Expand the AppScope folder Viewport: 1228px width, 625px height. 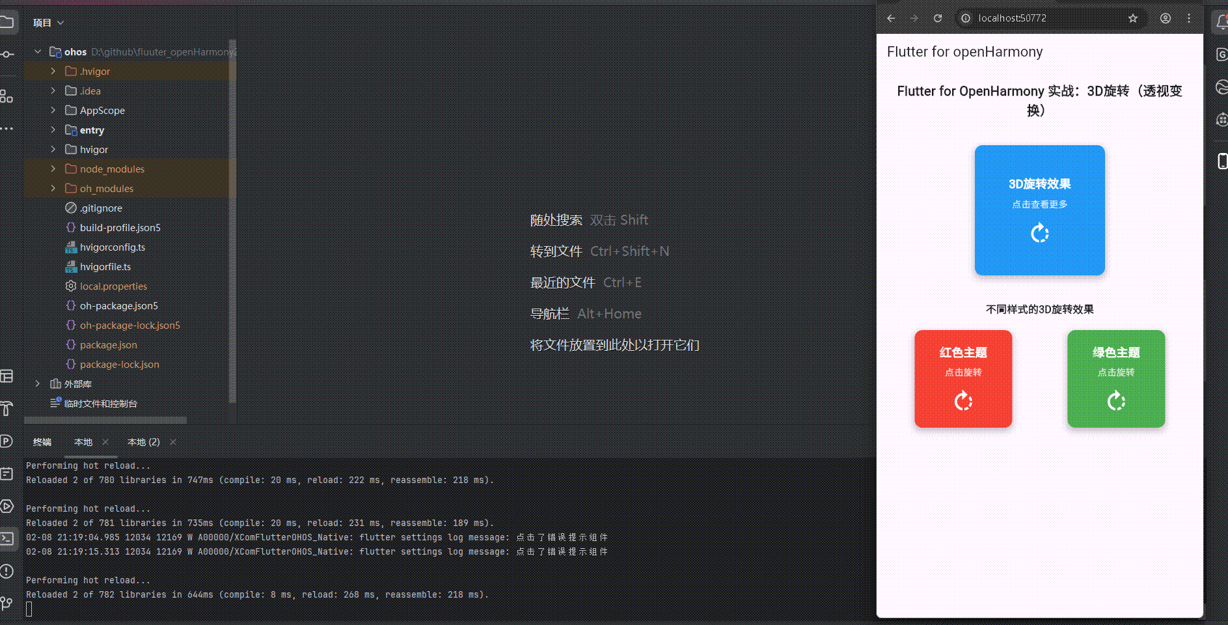pyautogui.click(x=53, y=110)
